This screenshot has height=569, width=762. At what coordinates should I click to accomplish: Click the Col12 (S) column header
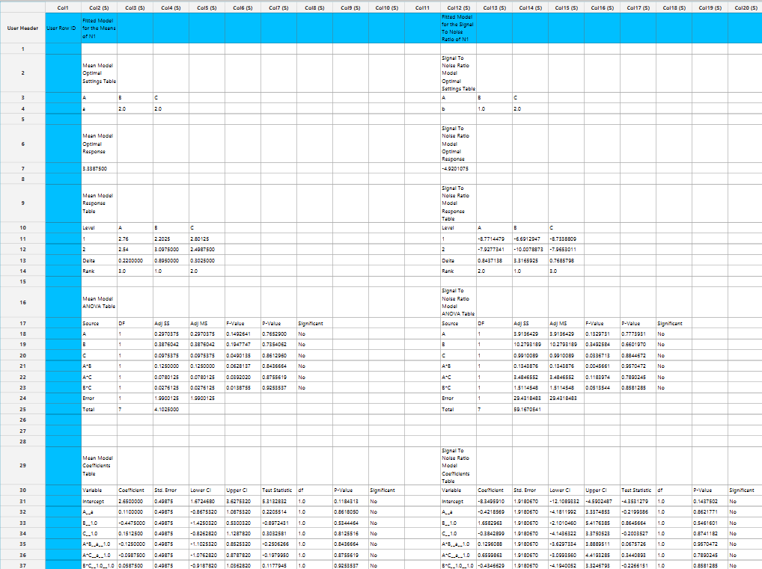tap(458, 7)
